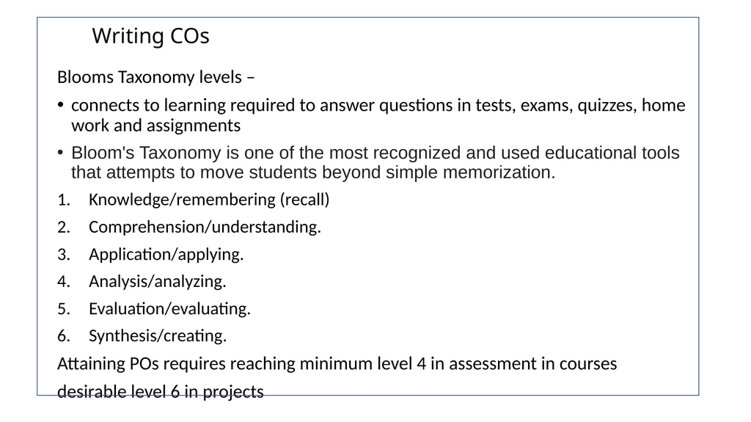Click the number '6.' of the list
The height and width of the screenshot is (422, 751).
(64, 335)
